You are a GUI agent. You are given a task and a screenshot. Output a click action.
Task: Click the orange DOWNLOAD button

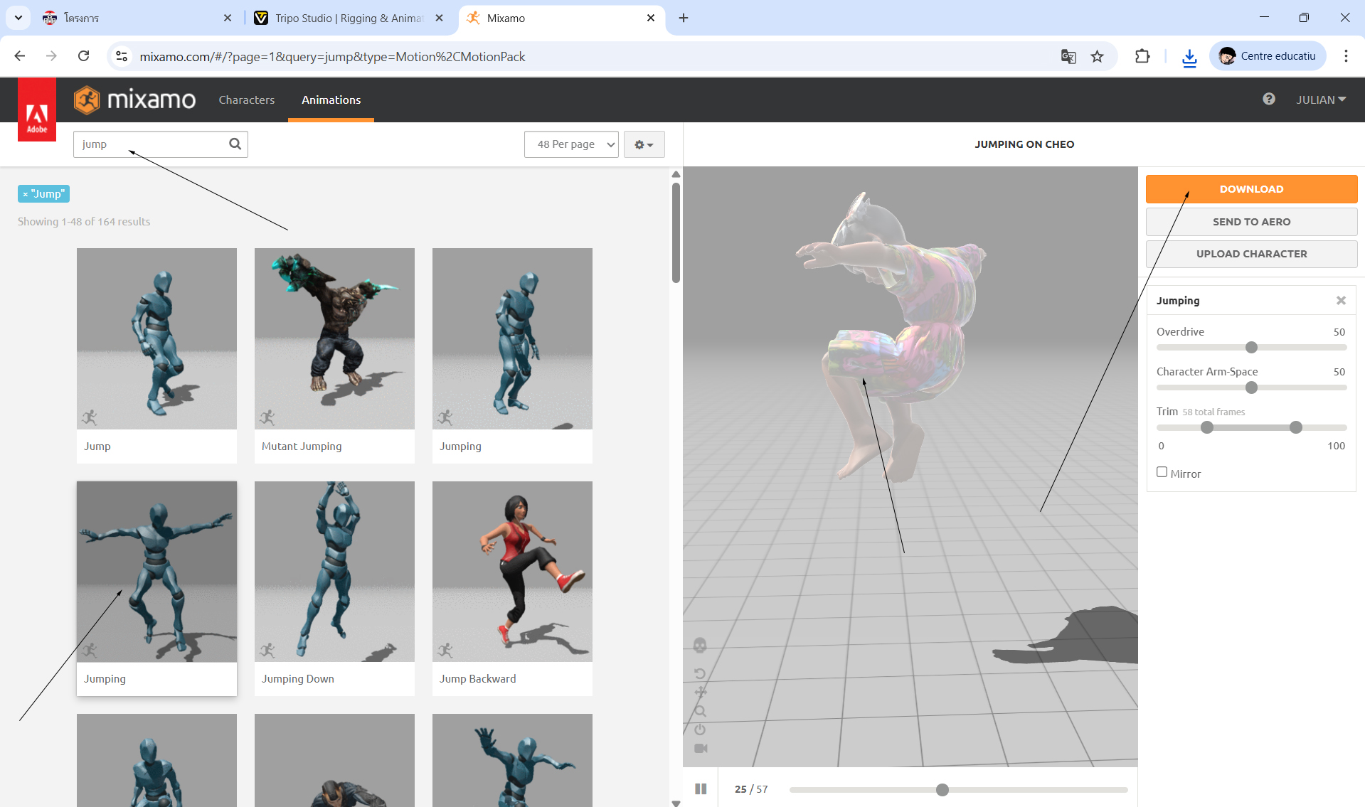(1251, 189)
